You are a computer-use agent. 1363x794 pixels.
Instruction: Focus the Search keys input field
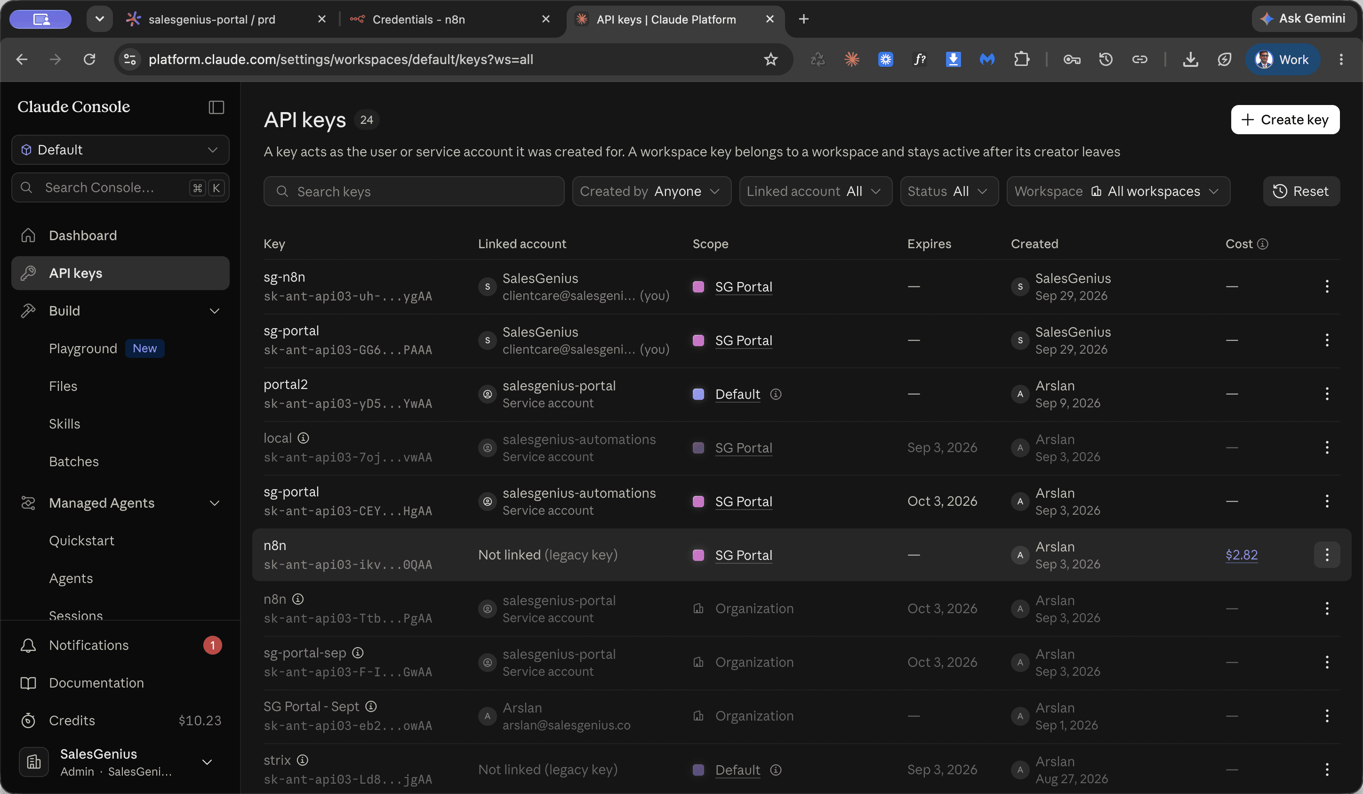[414, 191]
